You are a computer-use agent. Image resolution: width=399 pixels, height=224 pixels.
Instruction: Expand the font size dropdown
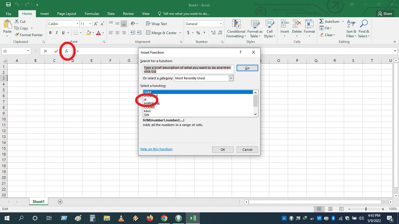pos(90,24)
